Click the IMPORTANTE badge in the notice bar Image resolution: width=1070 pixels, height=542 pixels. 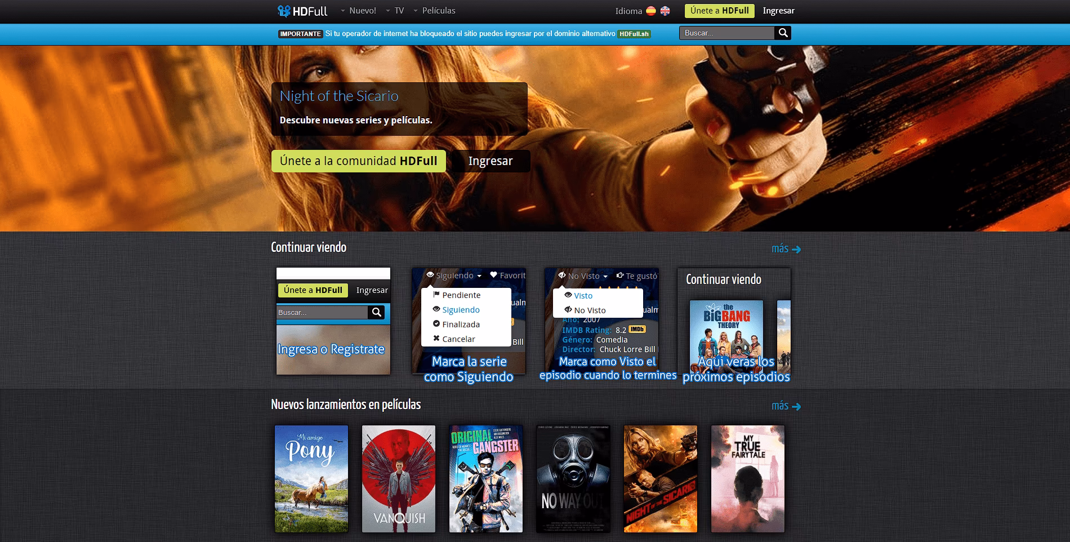coord(300,34)
